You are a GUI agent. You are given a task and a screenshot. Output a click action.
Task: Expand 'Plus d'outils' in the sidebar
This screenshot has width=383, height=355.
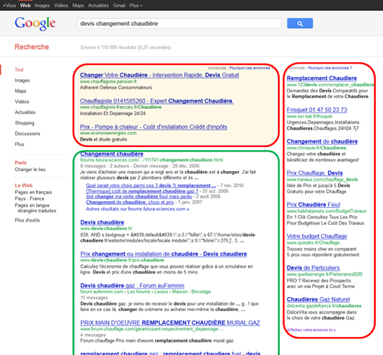27,220
